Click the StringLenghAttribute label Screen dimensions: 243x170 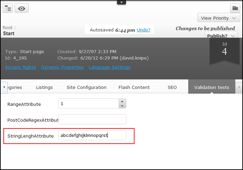30,136
